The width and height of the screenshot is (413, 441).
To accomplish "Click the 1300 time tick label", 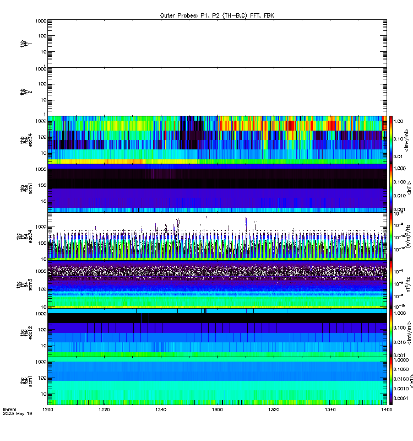I will (x=217, y=410).
